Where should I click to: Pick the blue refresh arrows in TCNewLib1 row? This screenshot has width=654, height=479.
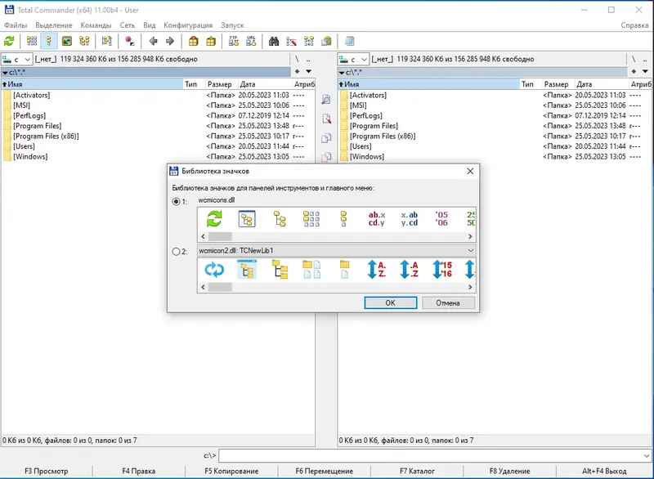(214, 269)
